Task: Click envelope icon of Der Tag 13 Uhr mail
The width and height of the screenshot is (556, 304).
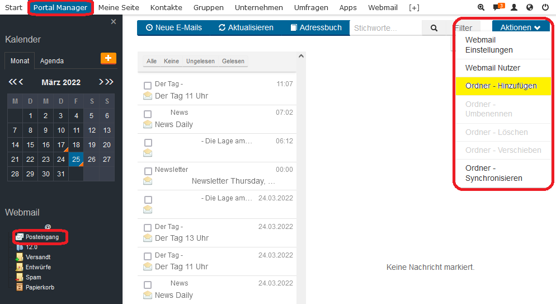Action: click(x=148, y=238)
